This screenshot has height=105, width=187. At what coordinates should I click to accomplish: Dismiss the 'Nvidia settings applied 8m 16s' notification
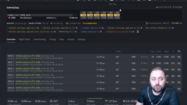point(141,28)
